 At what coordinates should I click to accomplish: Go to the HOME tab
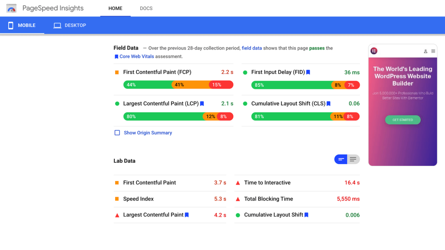[x=115, y=8]
